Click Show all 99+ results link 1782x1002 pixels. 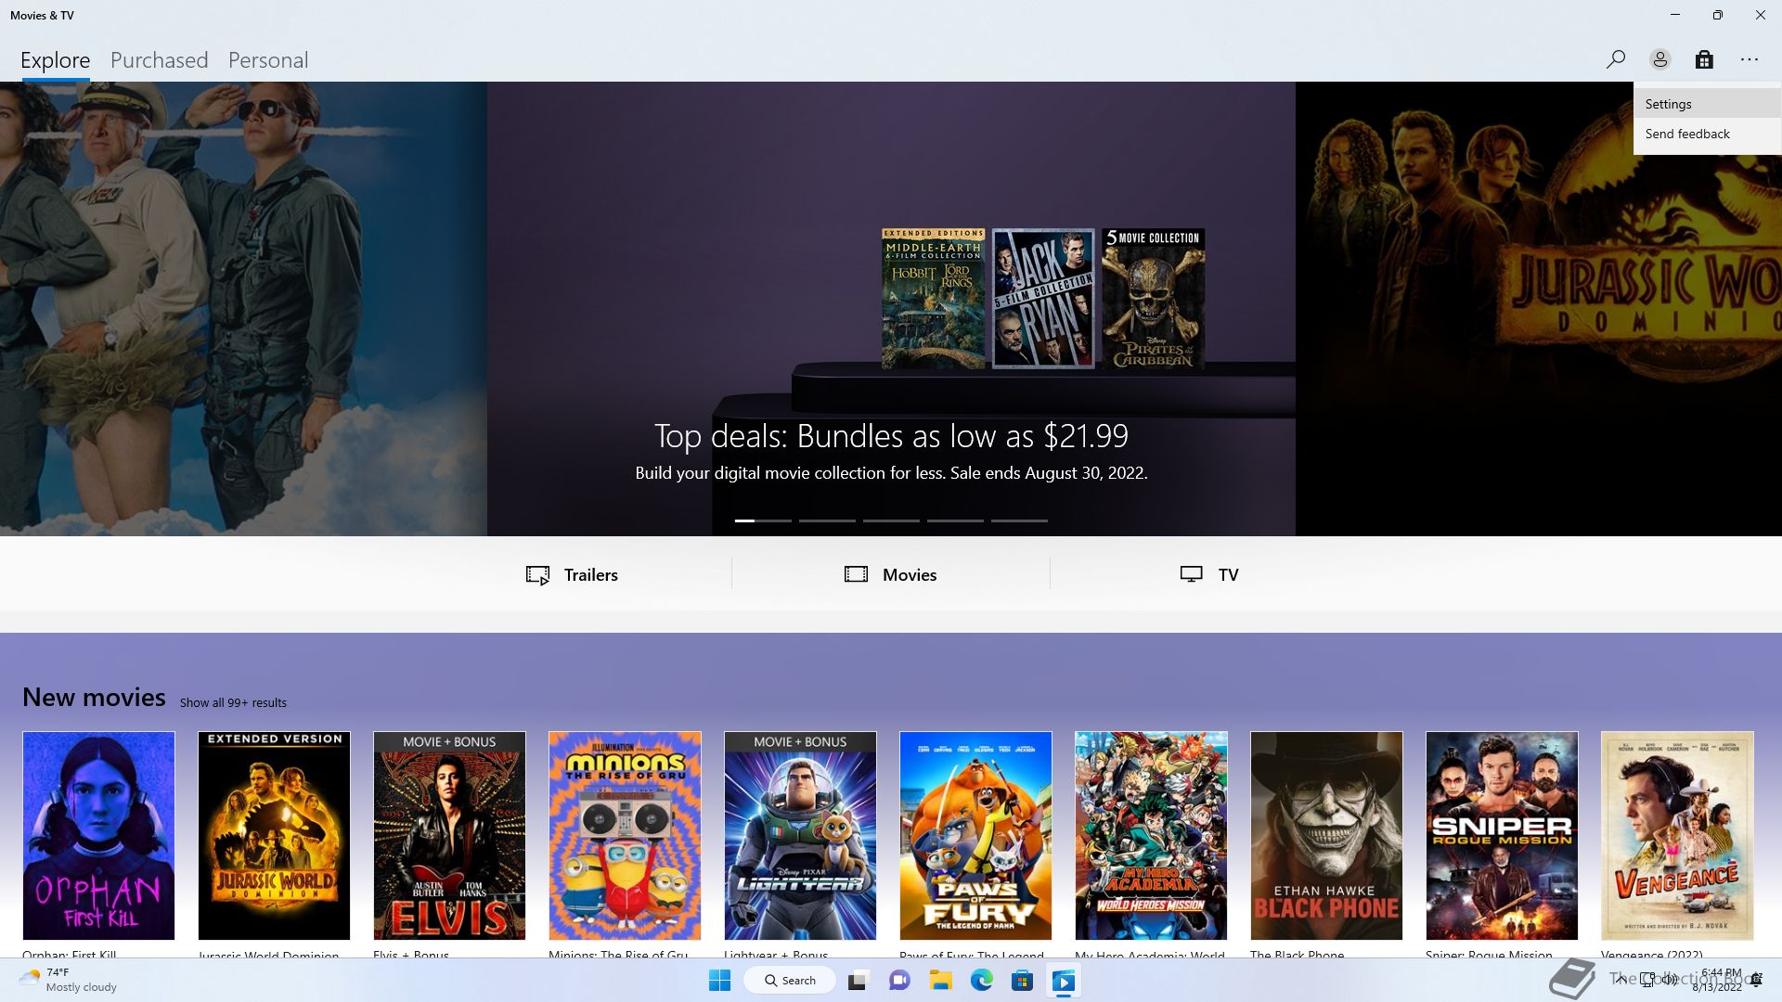click(233, 703)
